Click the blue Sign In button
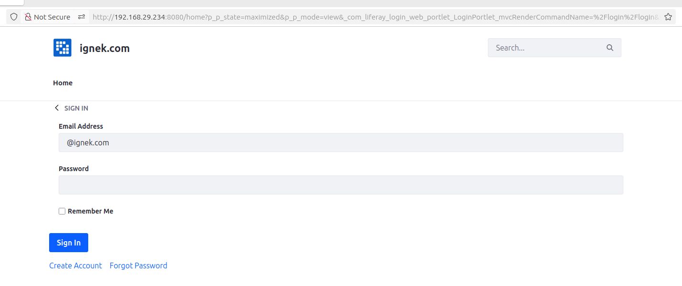 69,243
